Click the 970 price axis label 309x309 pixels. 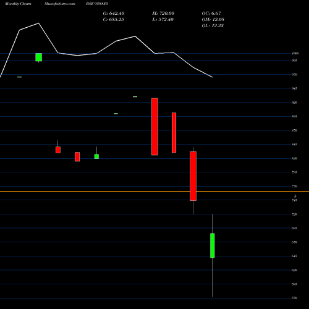pos(295,75)
